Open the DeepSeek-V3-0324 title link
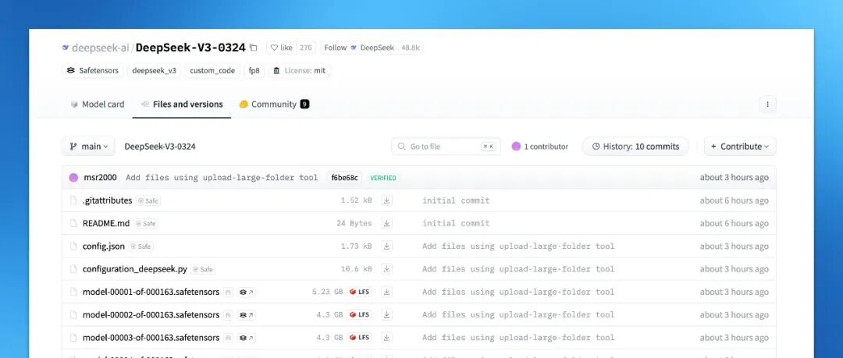This screenshot has width=843, height=358. click(190, 48)
